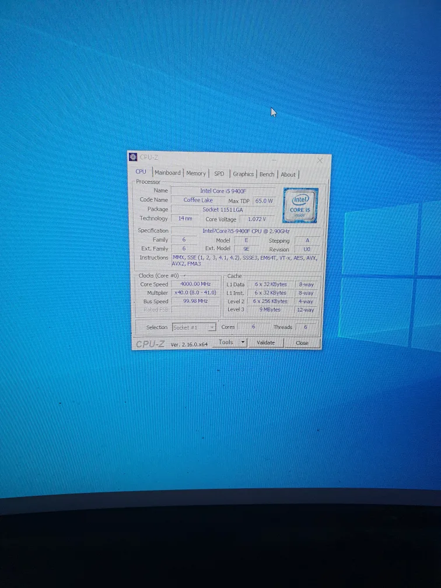
Task: Open the Mainboard tab
Action: click(167, 173)
